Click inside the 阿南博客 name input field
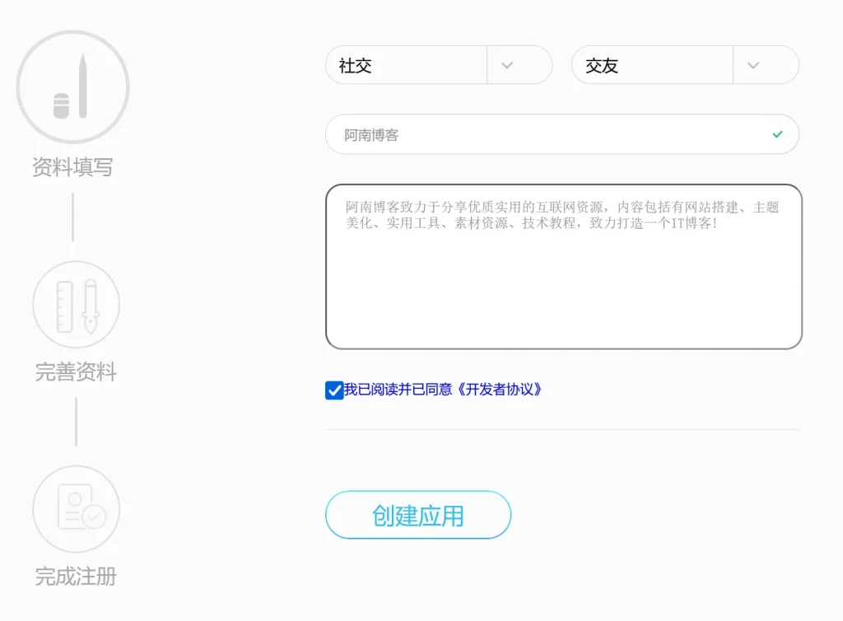Image resolution: width=843 pixels, height=621 pixels. [x=494, y=134]
